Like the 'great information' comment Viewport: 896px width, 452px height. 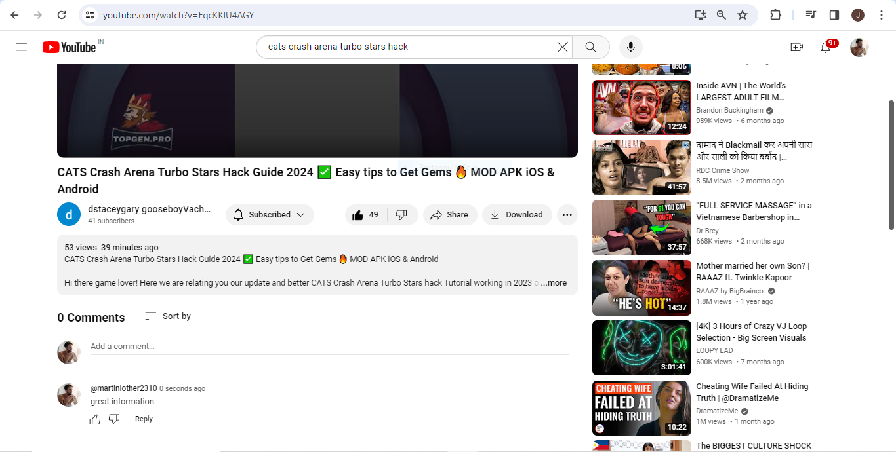[x=95, y=419]
